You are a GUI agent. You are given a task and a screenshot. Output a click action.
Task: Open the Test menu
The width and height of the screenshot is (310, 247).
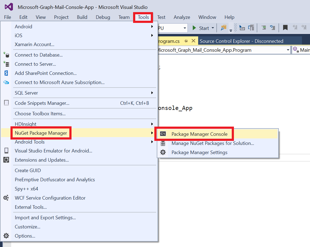[161, 17]
